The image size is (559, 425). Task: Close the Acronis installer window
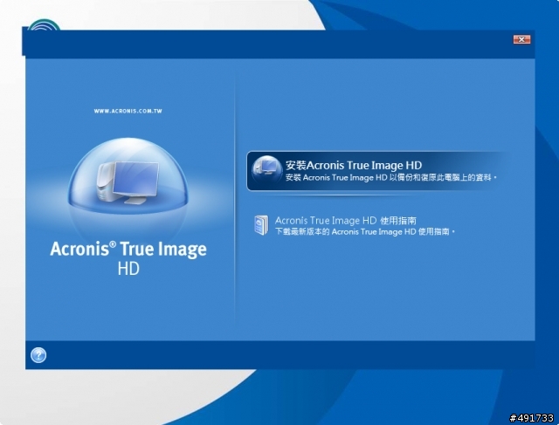pyautogui.click(x=521, y=39)
